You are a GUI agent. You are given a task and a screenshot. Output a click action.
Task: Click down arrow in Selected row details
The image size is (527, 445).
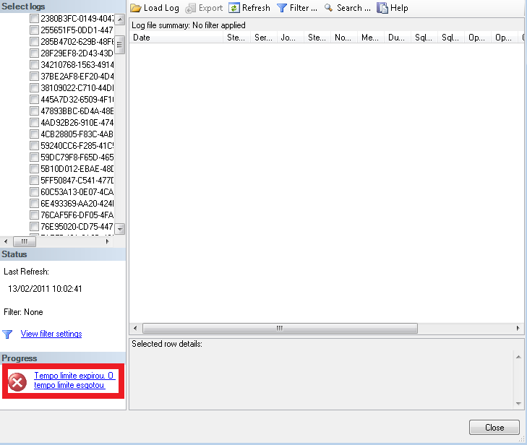(x=518, y=403)
